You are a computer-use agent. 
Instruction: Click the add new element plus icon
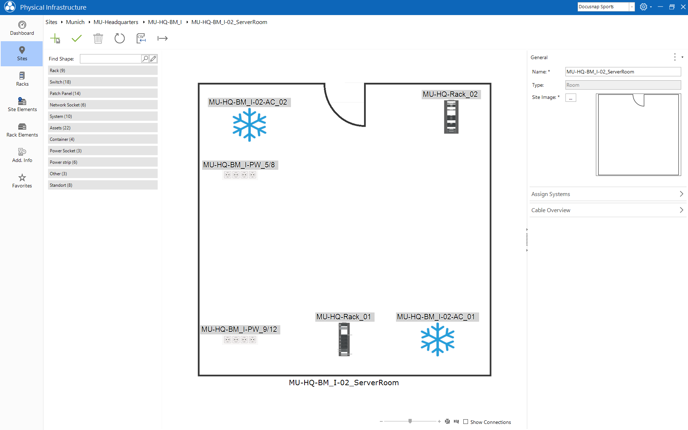(55, 38)
